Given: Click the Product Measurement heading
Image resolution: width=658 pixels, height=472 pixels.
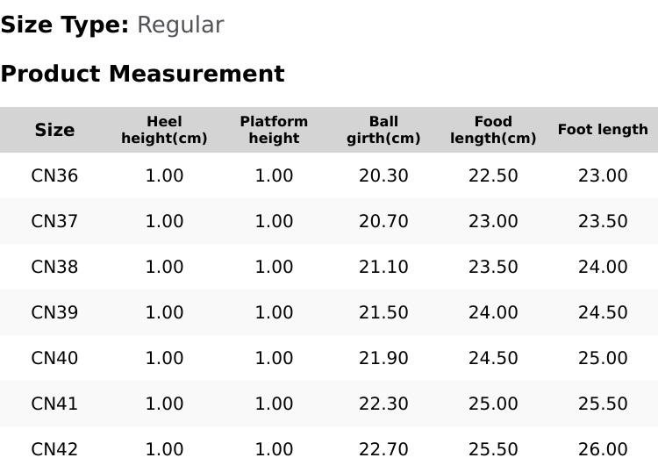Looking at the screenshot, I should (143, 74).
